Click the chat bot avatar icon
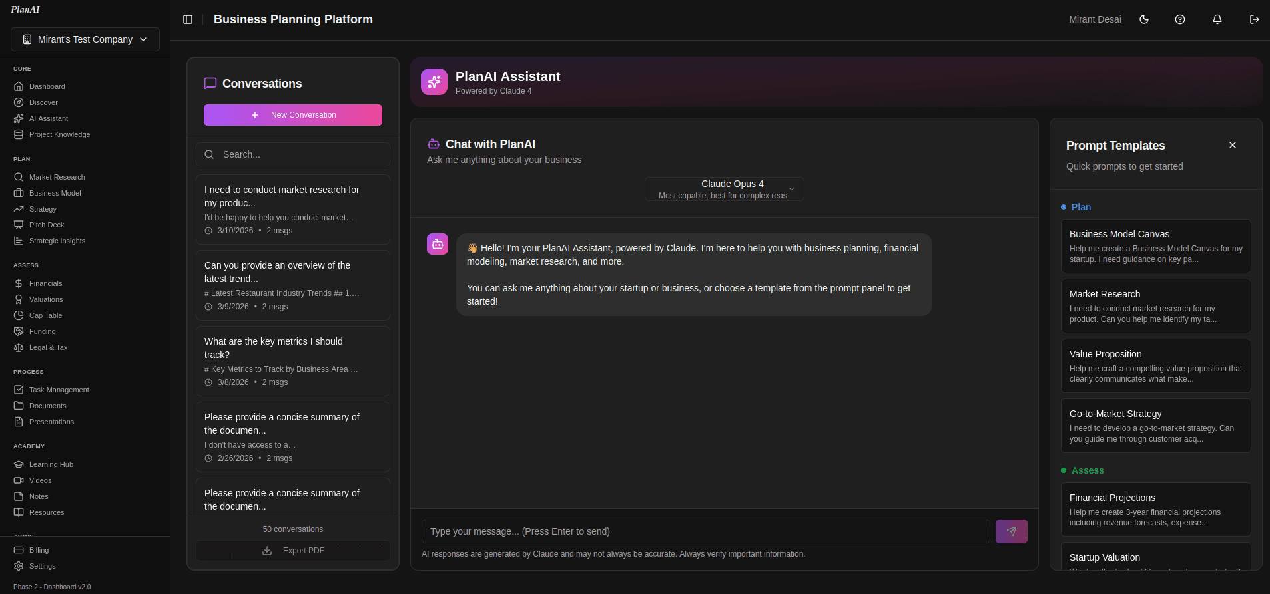 (x=438, y=244)
